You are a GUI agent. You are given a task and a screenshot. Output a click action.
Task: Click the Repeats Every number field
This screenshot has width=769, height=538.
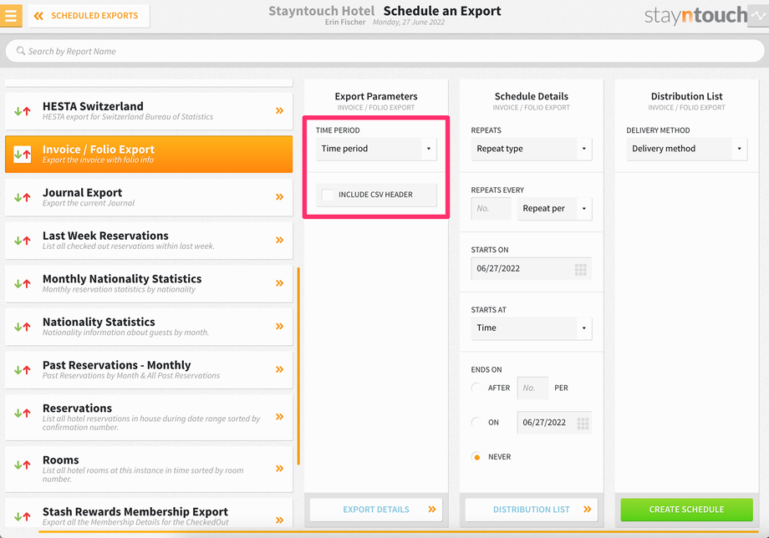point(491,209)
